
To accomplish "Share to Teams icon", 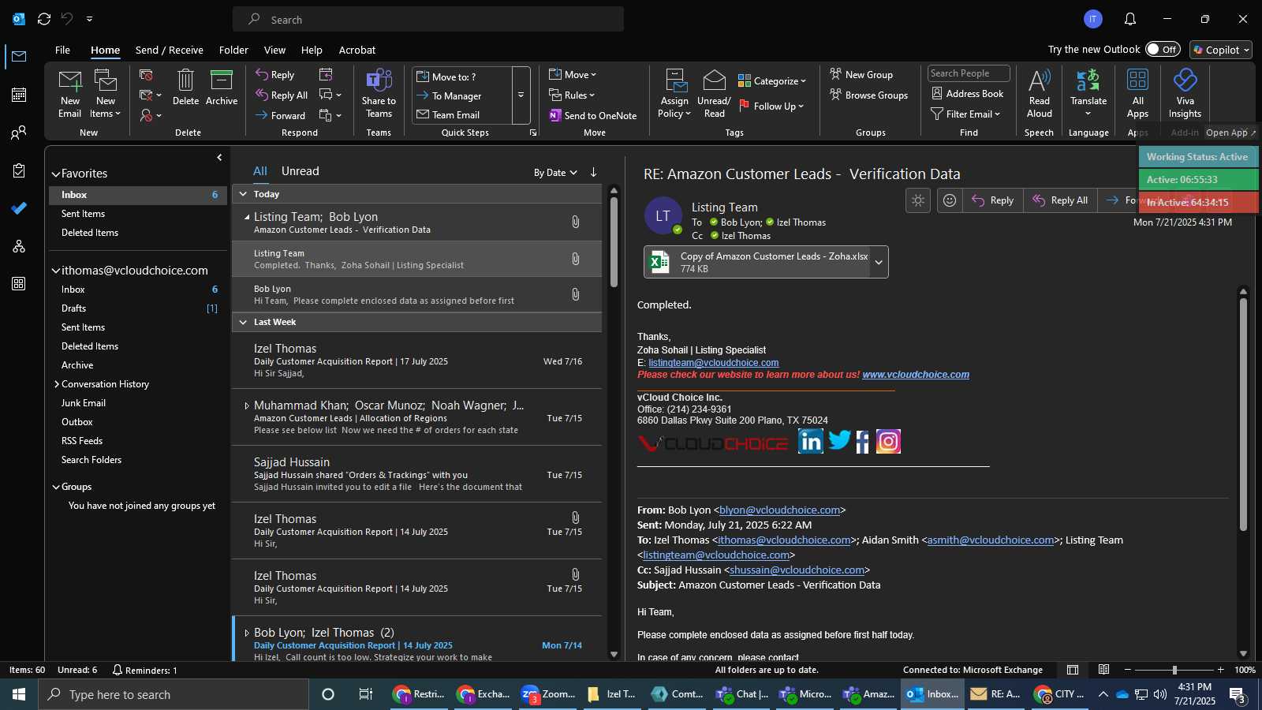I will coord(379,93).
